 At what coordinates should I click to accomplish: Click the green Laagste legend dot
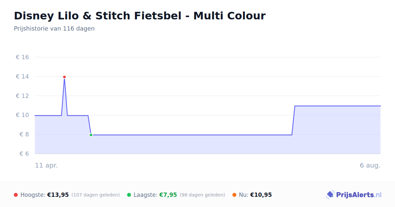click(x=129, y=195)
